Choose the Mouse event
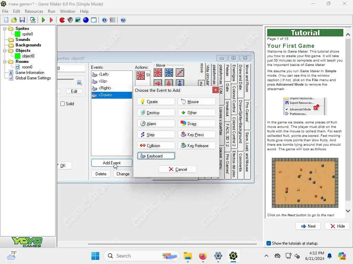Image resolution: width=353 pixels, height=264 pixels. [197, 102]
